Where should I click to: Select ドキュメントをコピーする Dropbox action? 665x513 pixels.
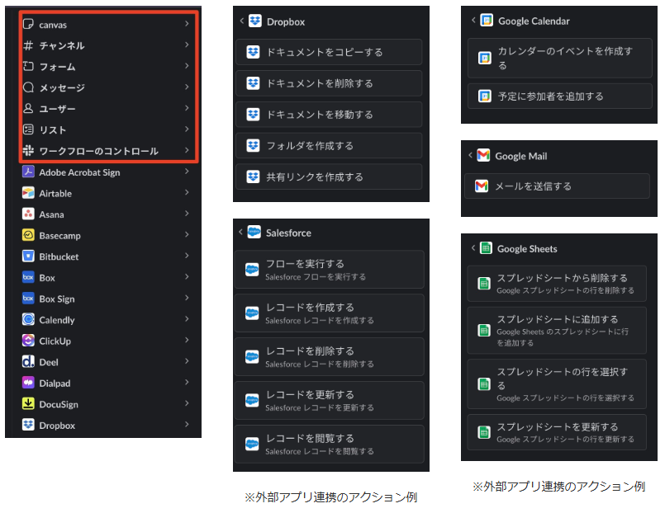tap(329, 52)
